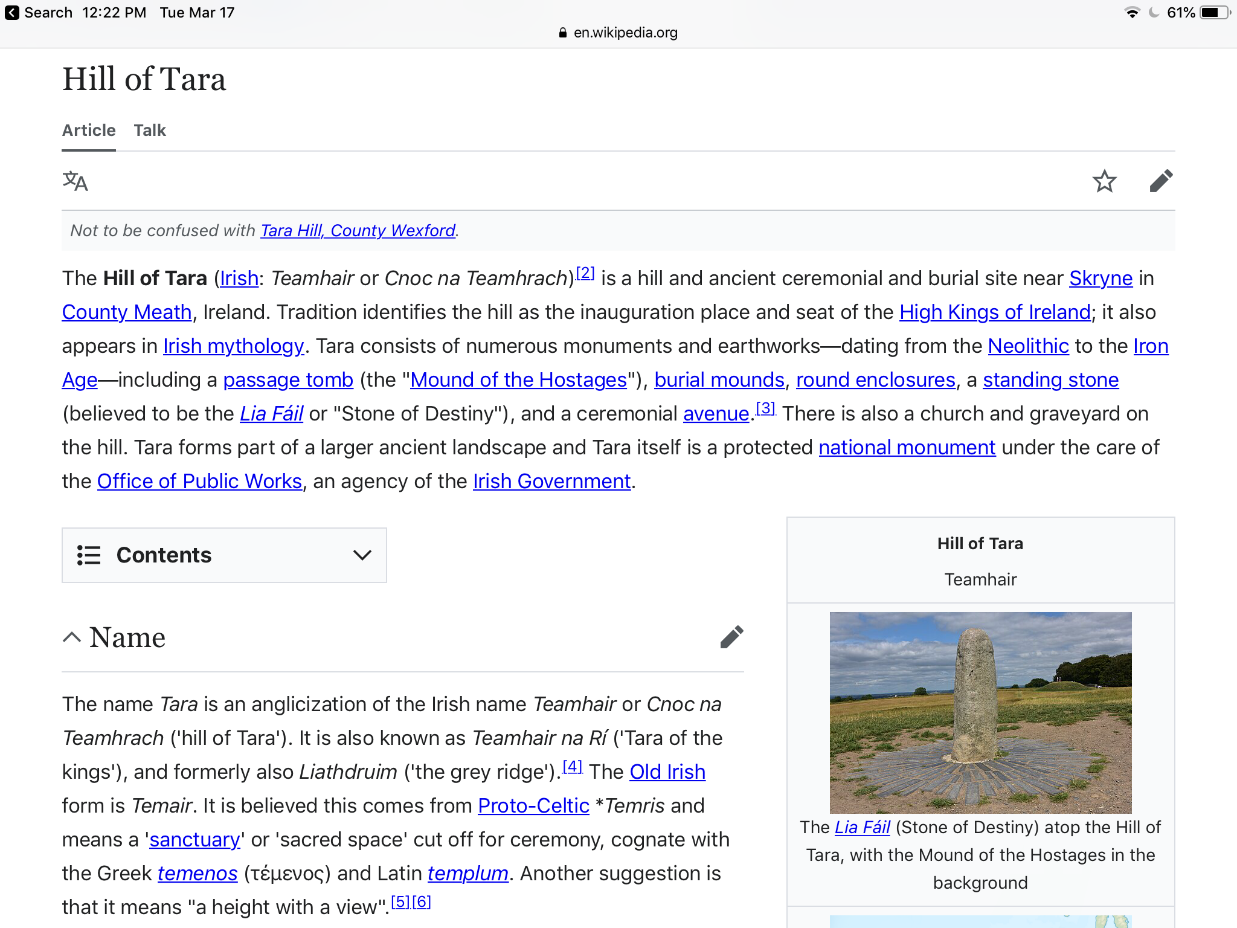1237x928 pixels.
Task: Open the Proto-Celtic link
Action: pos(533,806)
